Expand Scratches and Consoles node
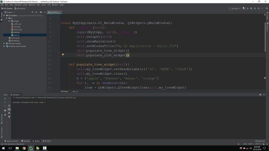Viewport: 269px width, 151px height. [x=4, y=46]
